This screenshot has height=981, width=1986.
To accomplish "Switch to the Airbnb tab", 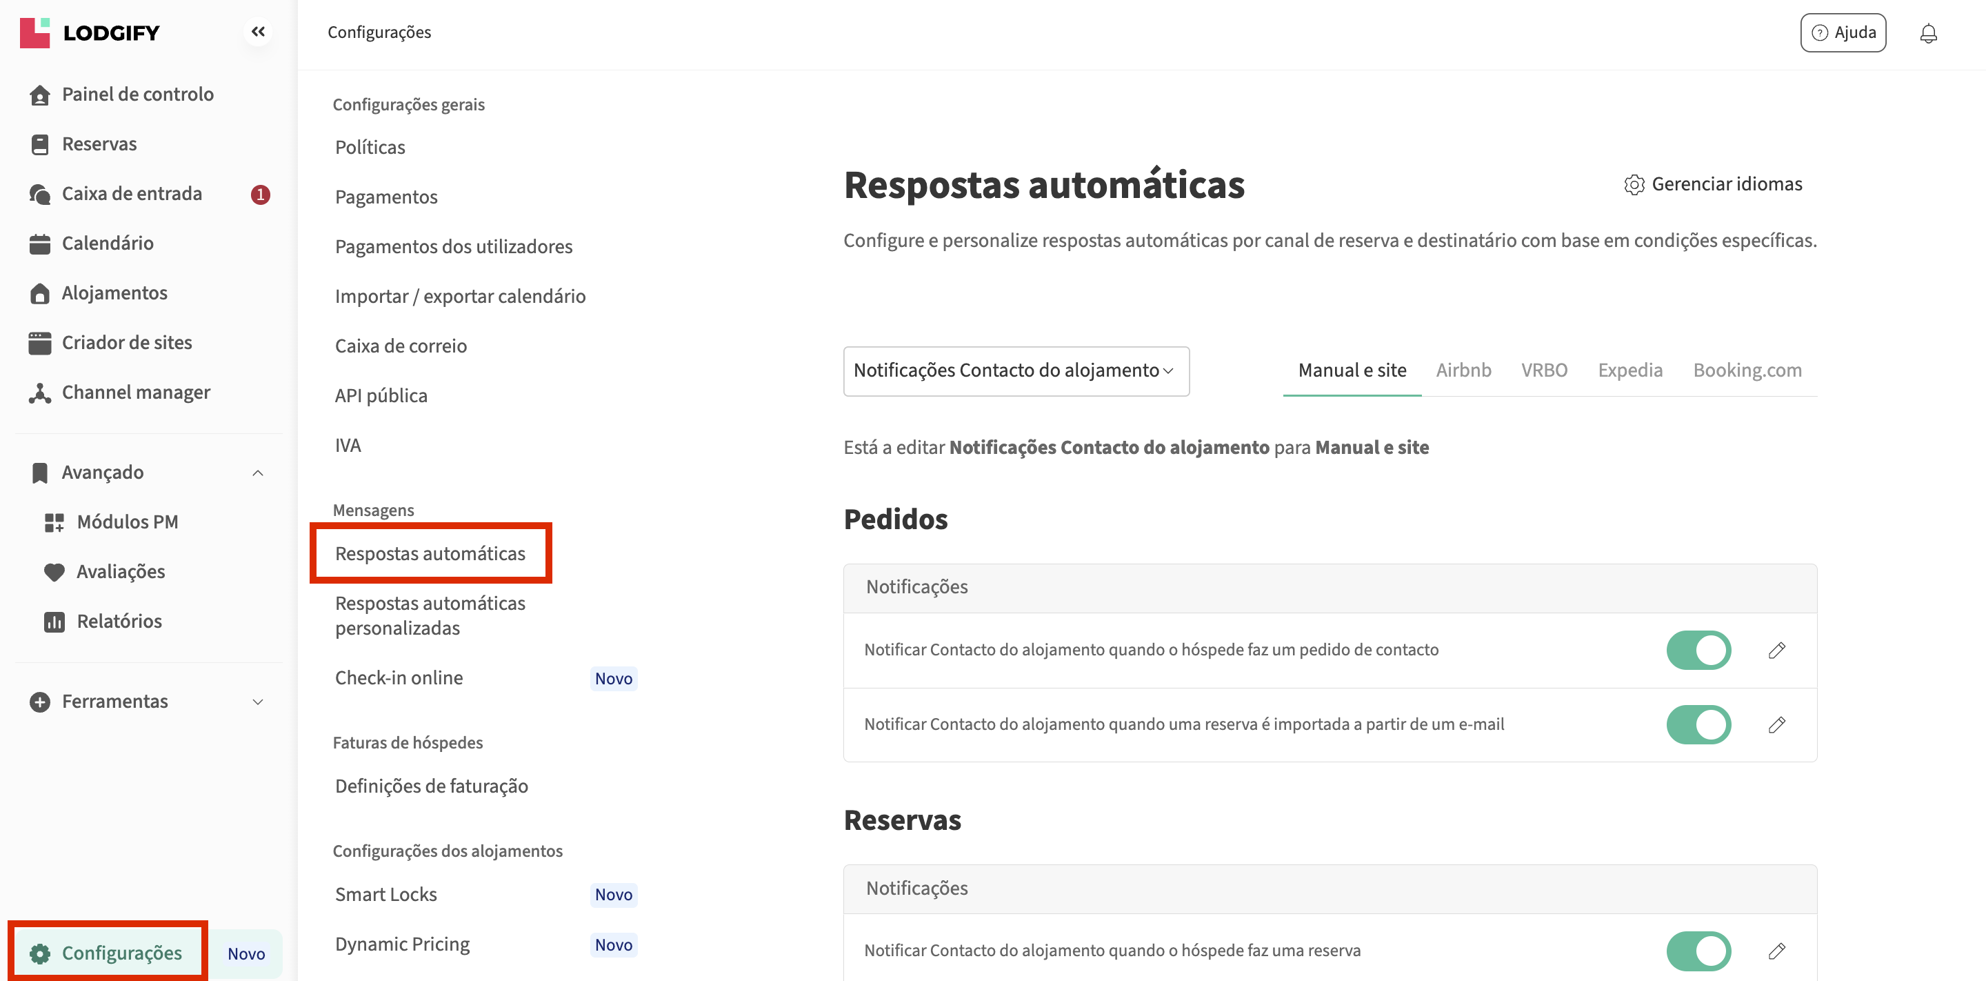I will pos(1463,370).
